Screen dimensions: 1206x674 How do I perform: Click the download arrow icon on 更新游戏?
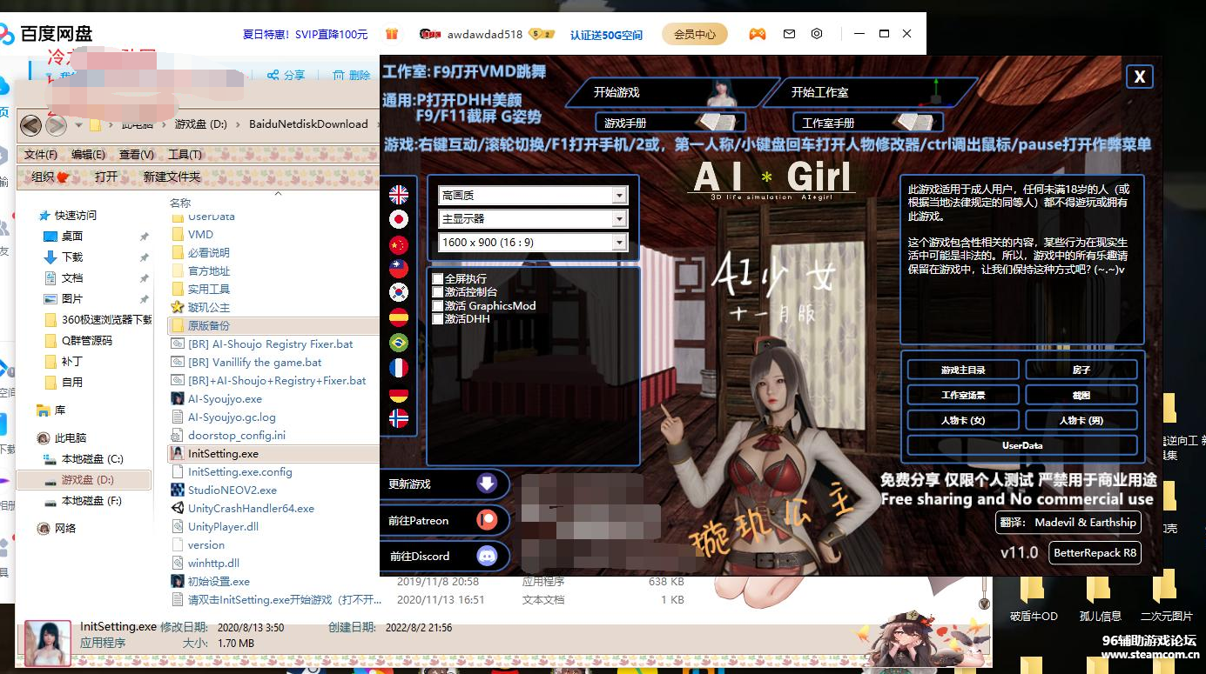click(x=488, y=484)
